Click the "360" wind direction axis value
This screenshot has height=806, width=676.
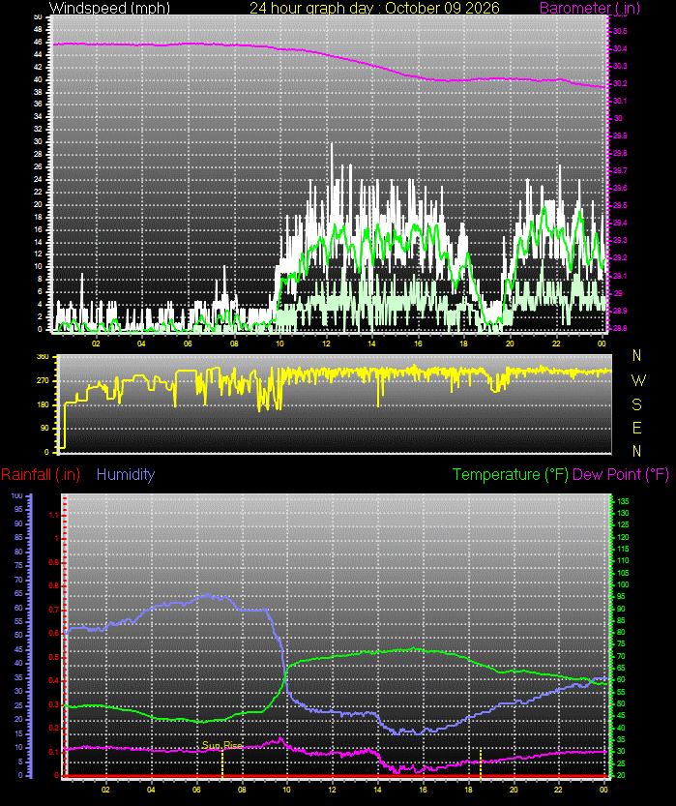pos(43,357)
